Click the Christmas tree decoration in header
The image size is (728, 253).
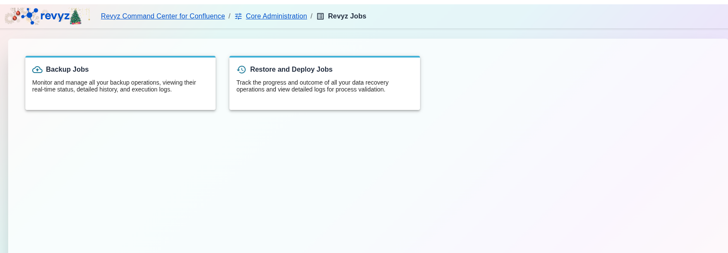pyautogui.click(x=76, y=17)
